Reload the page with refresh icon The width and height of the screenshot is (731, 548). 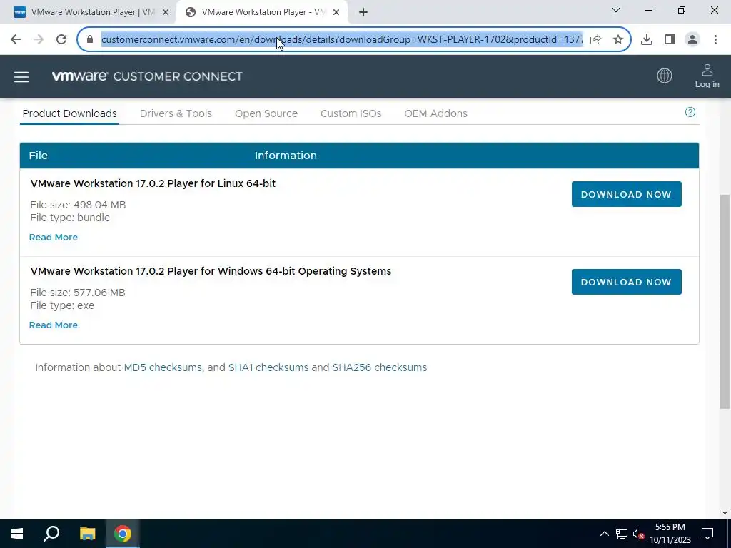(61, 39)
